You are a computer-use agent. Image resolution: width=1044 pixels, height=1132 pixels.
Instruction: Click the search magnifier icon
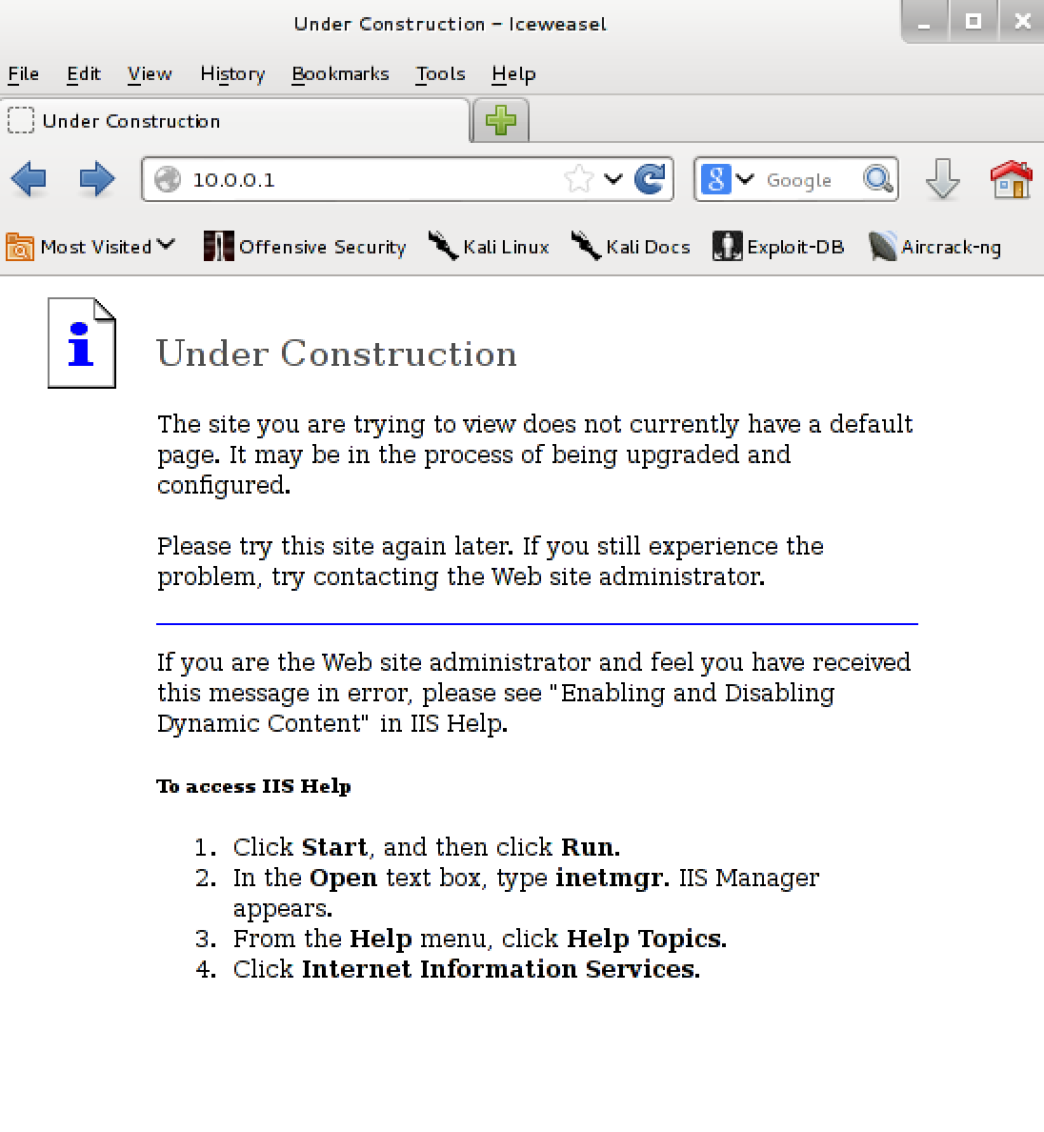[878, 179]
